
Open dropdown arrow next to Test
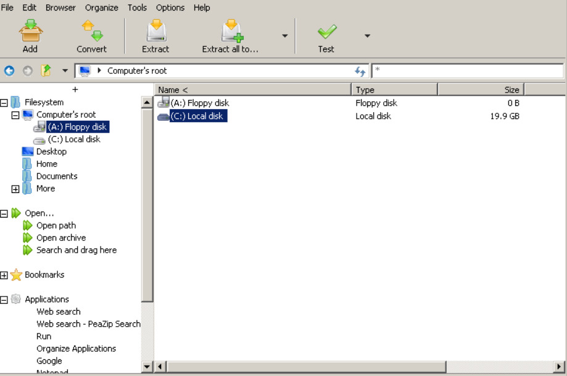coord(367,36)
